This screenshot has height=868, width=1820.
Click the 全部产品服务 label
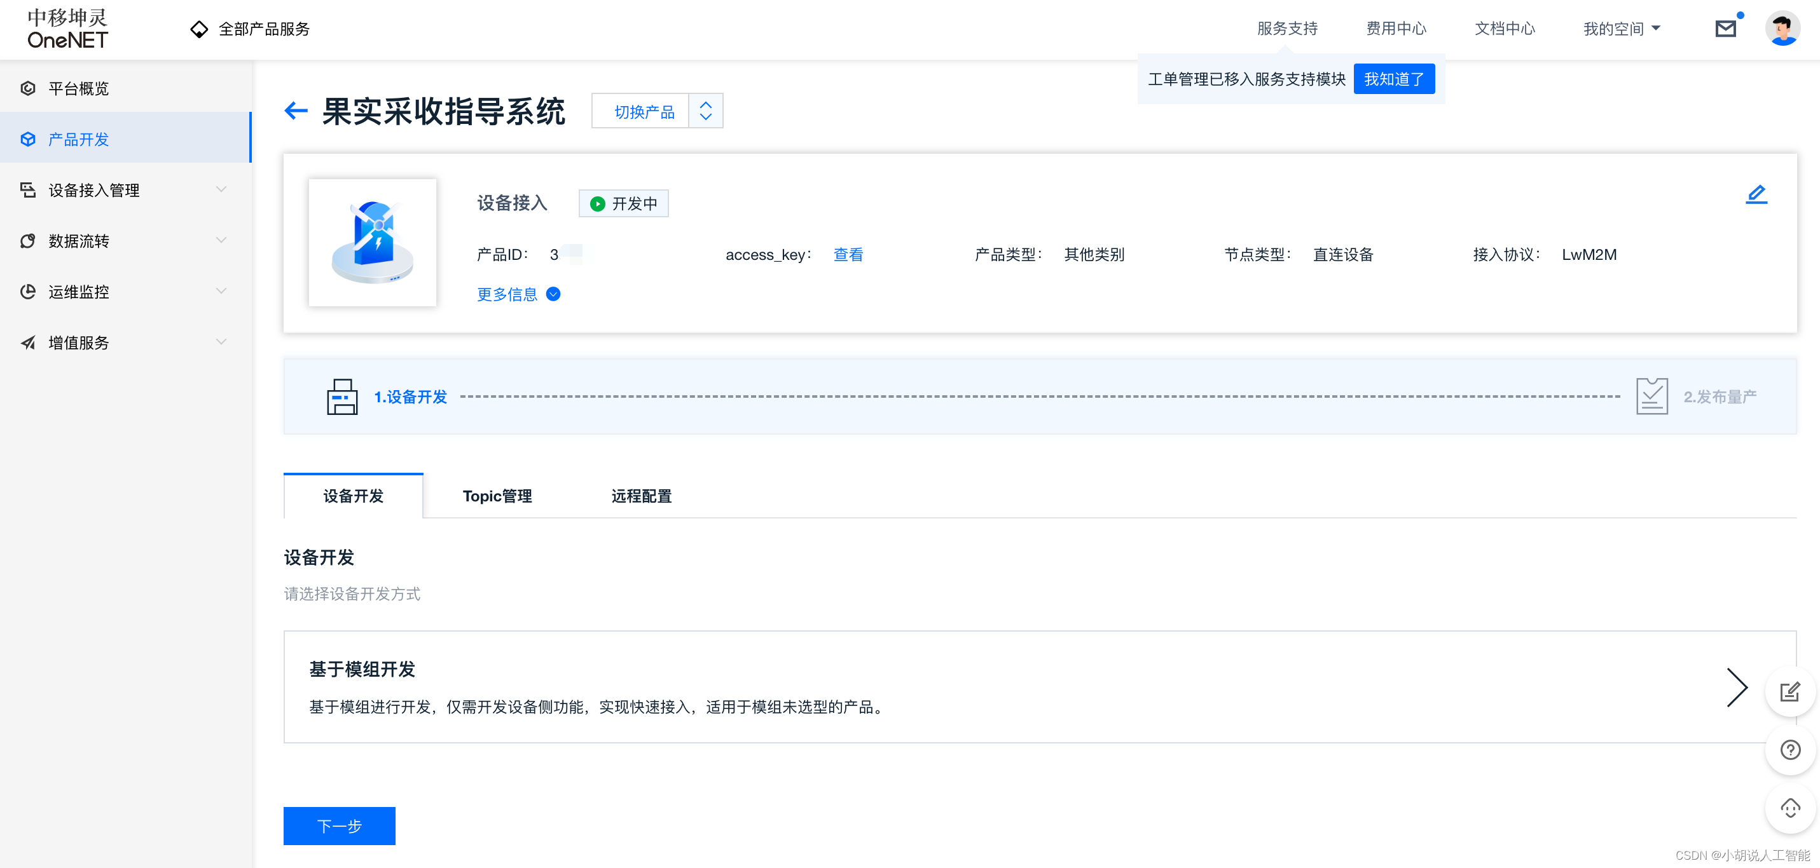pyautogui.click(x=265, y=29)
